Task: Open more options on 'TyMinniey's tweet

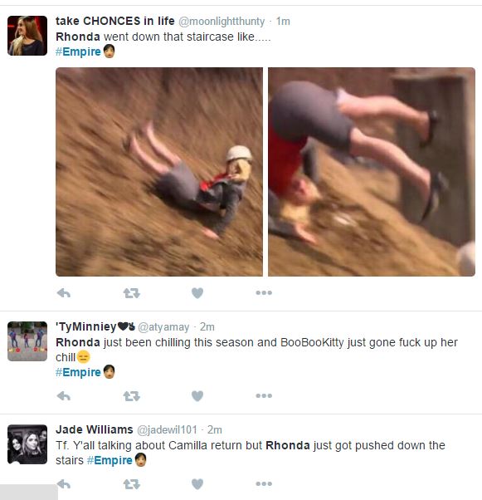Action: [x=264, y=395]
